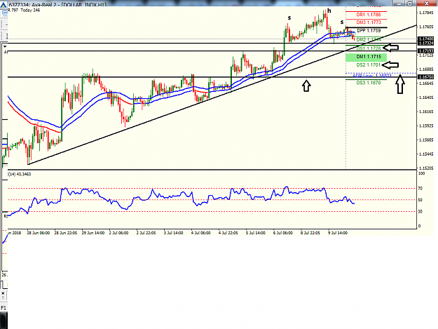Viewport: 438px width, 329px height.
Task: Restore down the chart window
Action: [410, 4]
